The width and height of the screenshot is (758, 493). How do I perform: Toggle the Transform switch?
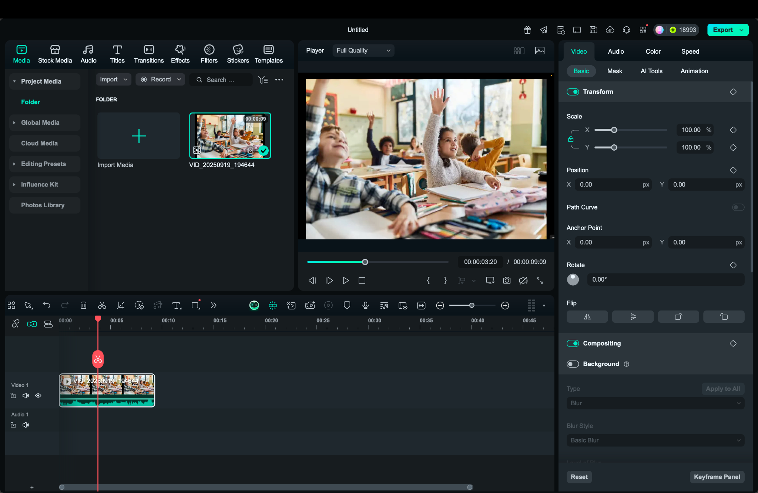tap(573, 92)
